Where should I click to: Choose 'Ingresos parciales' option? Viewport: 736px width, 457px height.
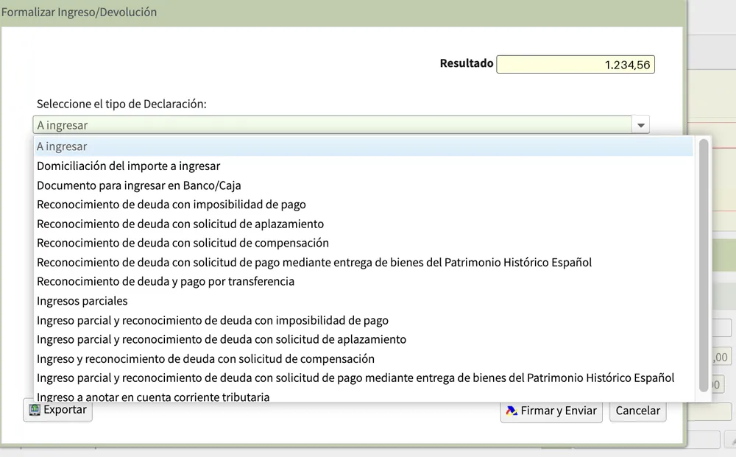(364, 301)
